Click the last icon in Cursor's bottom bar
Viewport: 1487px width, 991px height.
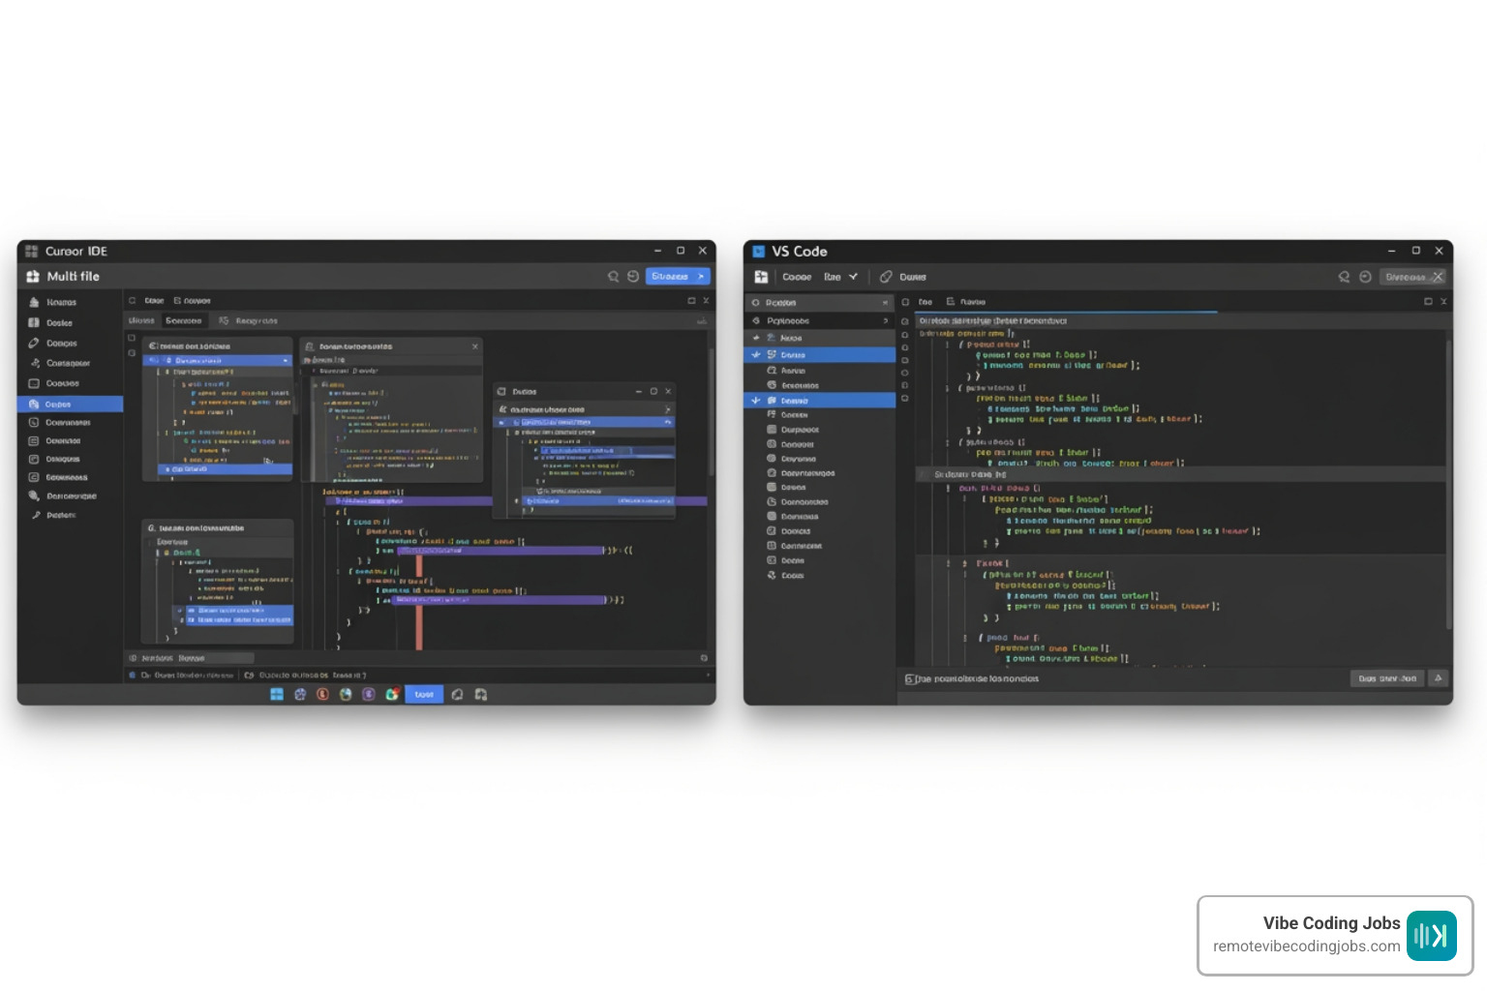(x=481, y=694)
